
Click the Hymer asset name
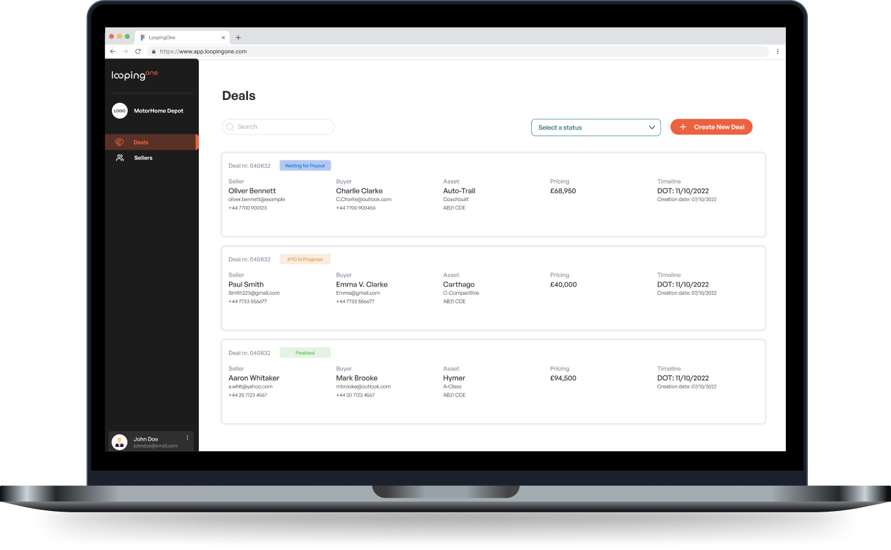454,378
